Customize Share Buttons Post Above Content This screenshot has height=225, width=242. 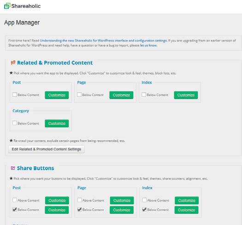(57, 201)
